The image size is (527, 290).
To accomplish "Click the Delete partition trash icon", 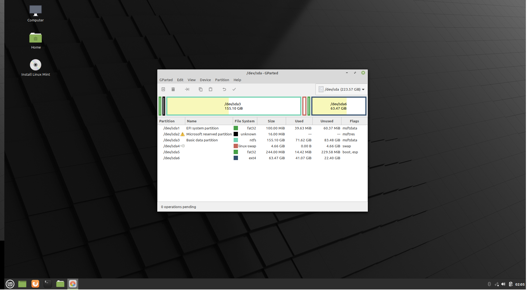I will pyautogui.click(x=173, y=89).
